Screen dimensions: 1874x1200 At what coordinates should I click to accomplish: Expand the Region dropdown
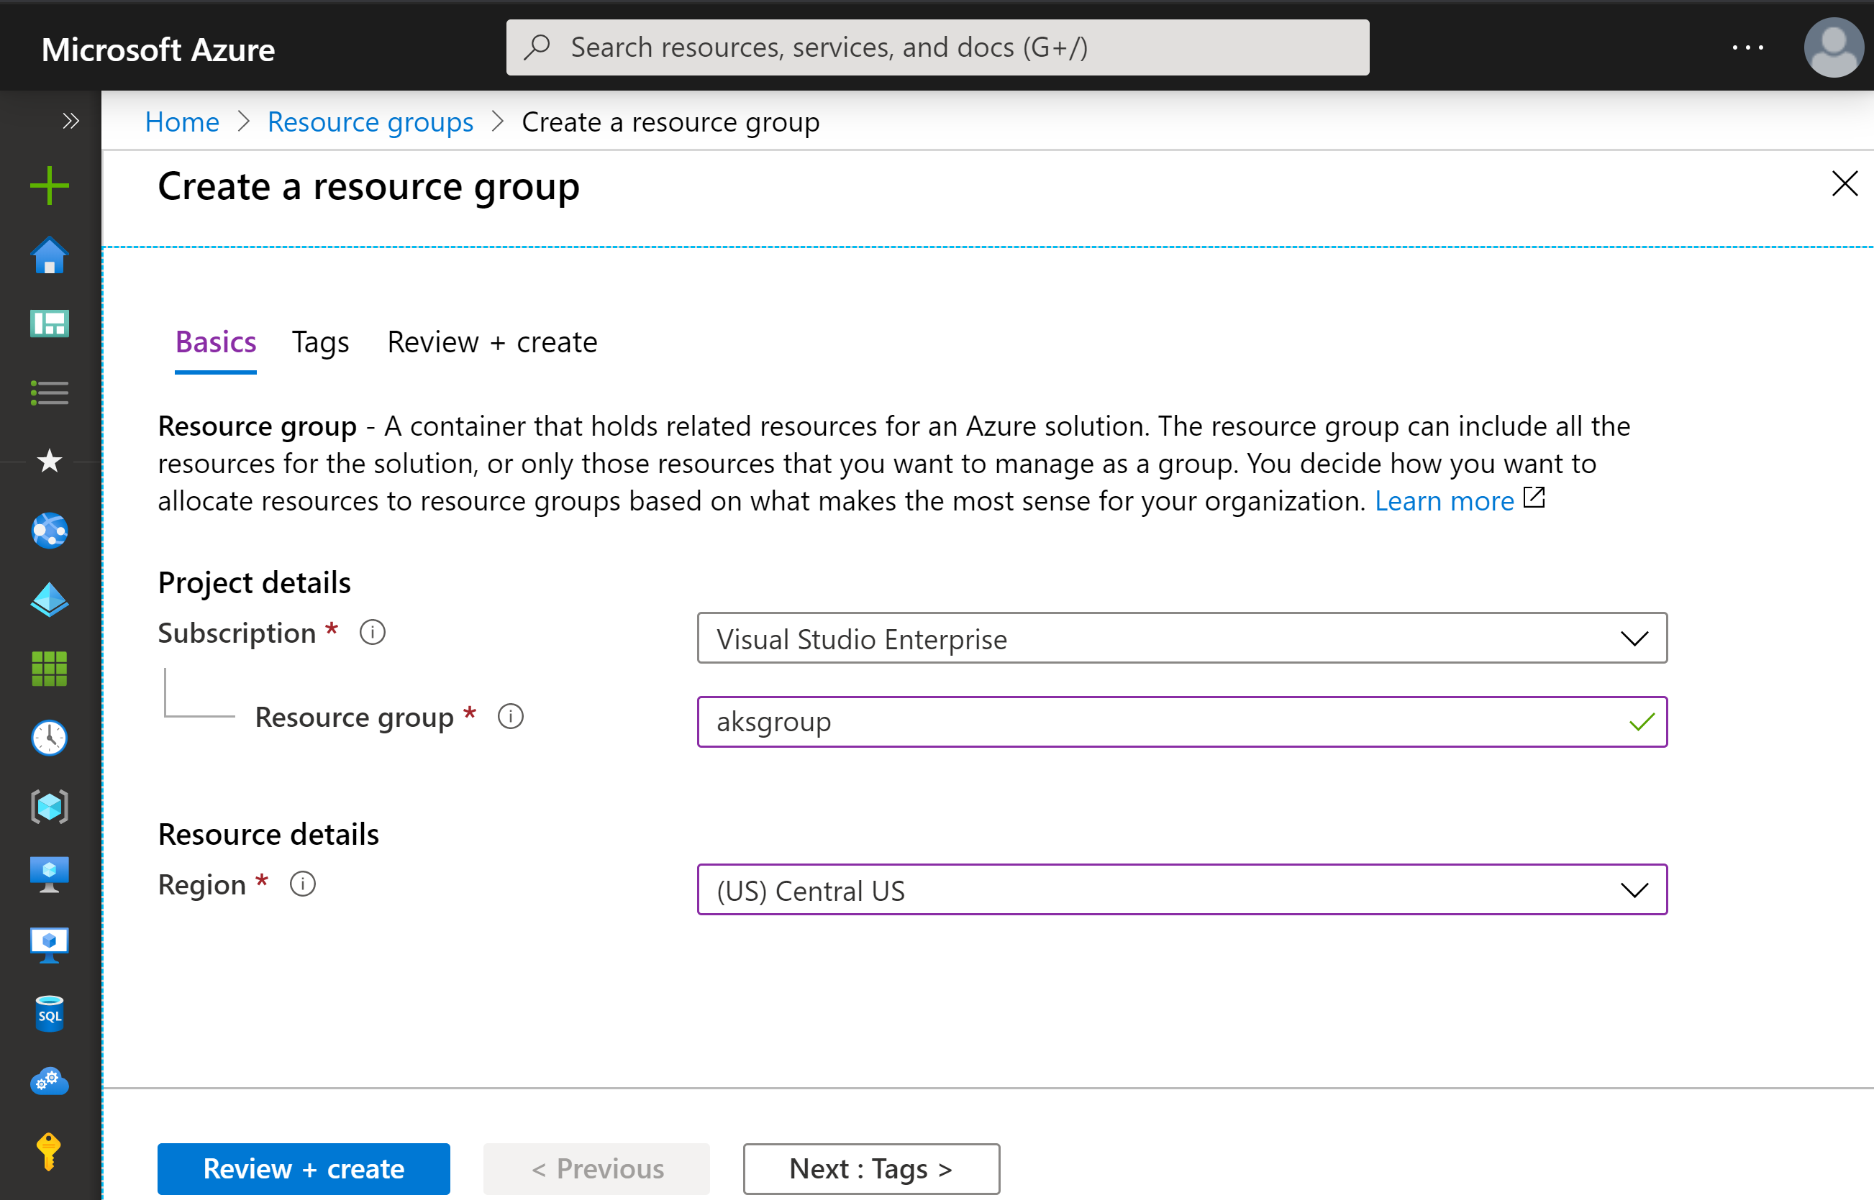(x=1629, y=889)
